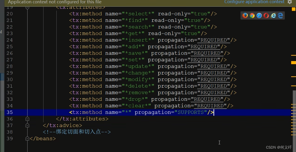
Task: Click the </beans> closing tag
Action: 43,139
